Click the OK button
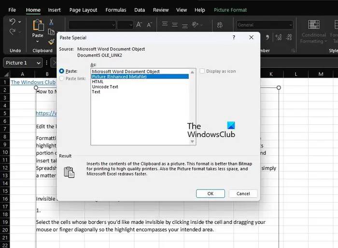This screenshot has width=338, height=248. tap(211, 193)
